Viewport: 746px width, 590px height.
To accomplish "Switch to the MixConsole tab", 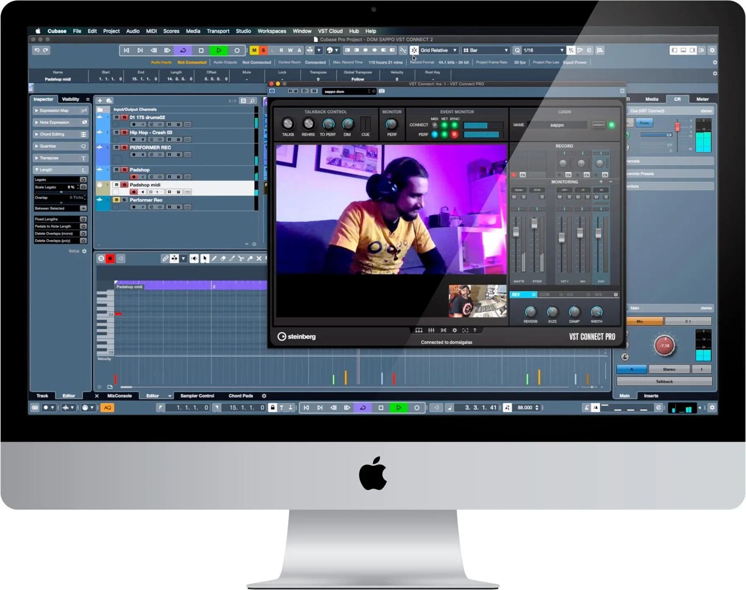I will tap(119, 396).
